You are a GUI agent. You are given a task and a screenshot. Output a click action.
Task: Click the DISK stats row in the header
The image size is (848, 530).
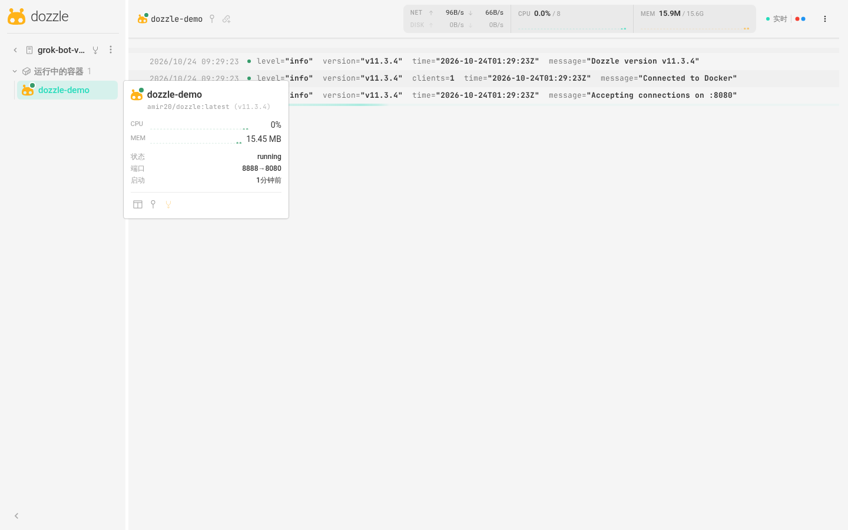coord(457,25)
